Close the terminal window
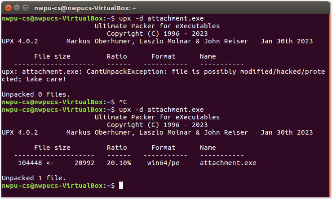332x199 pixels. pos(8,8)
